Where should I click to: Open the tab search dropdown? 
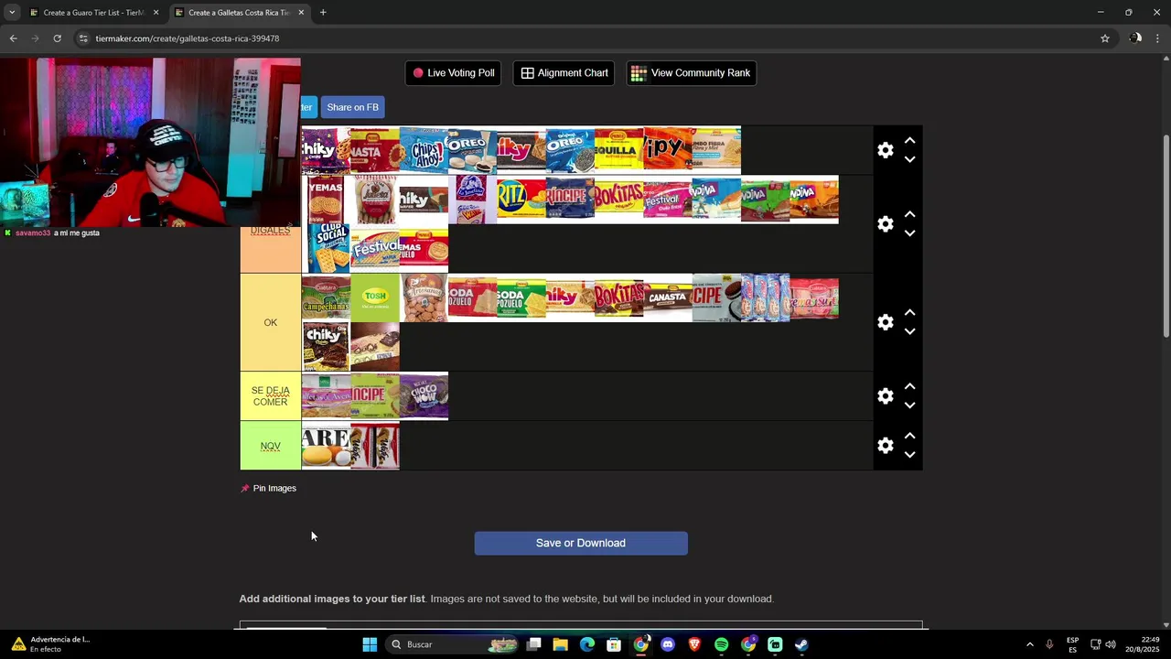pos(12,13)
